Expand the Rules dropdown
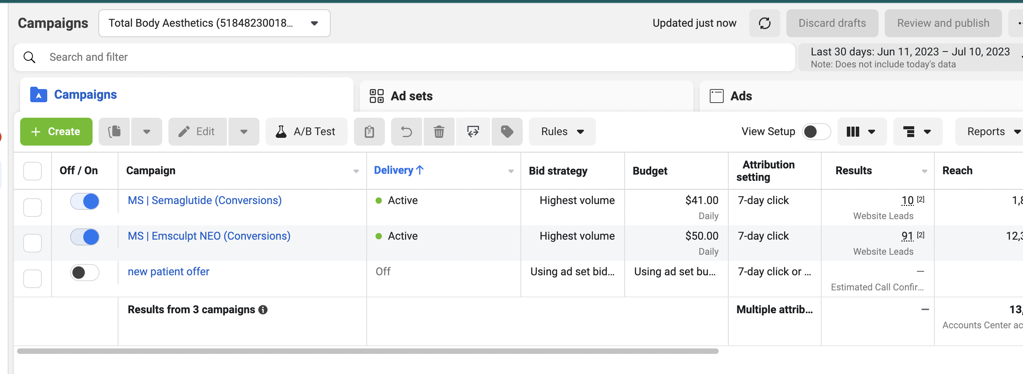This screenshot has width=1023, height=374. [x=562, y=131]
